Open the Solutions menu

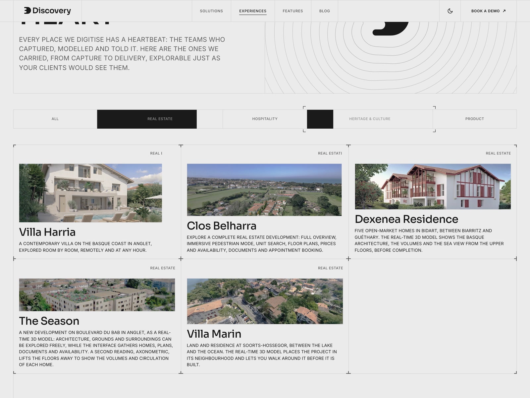point(211,11)
